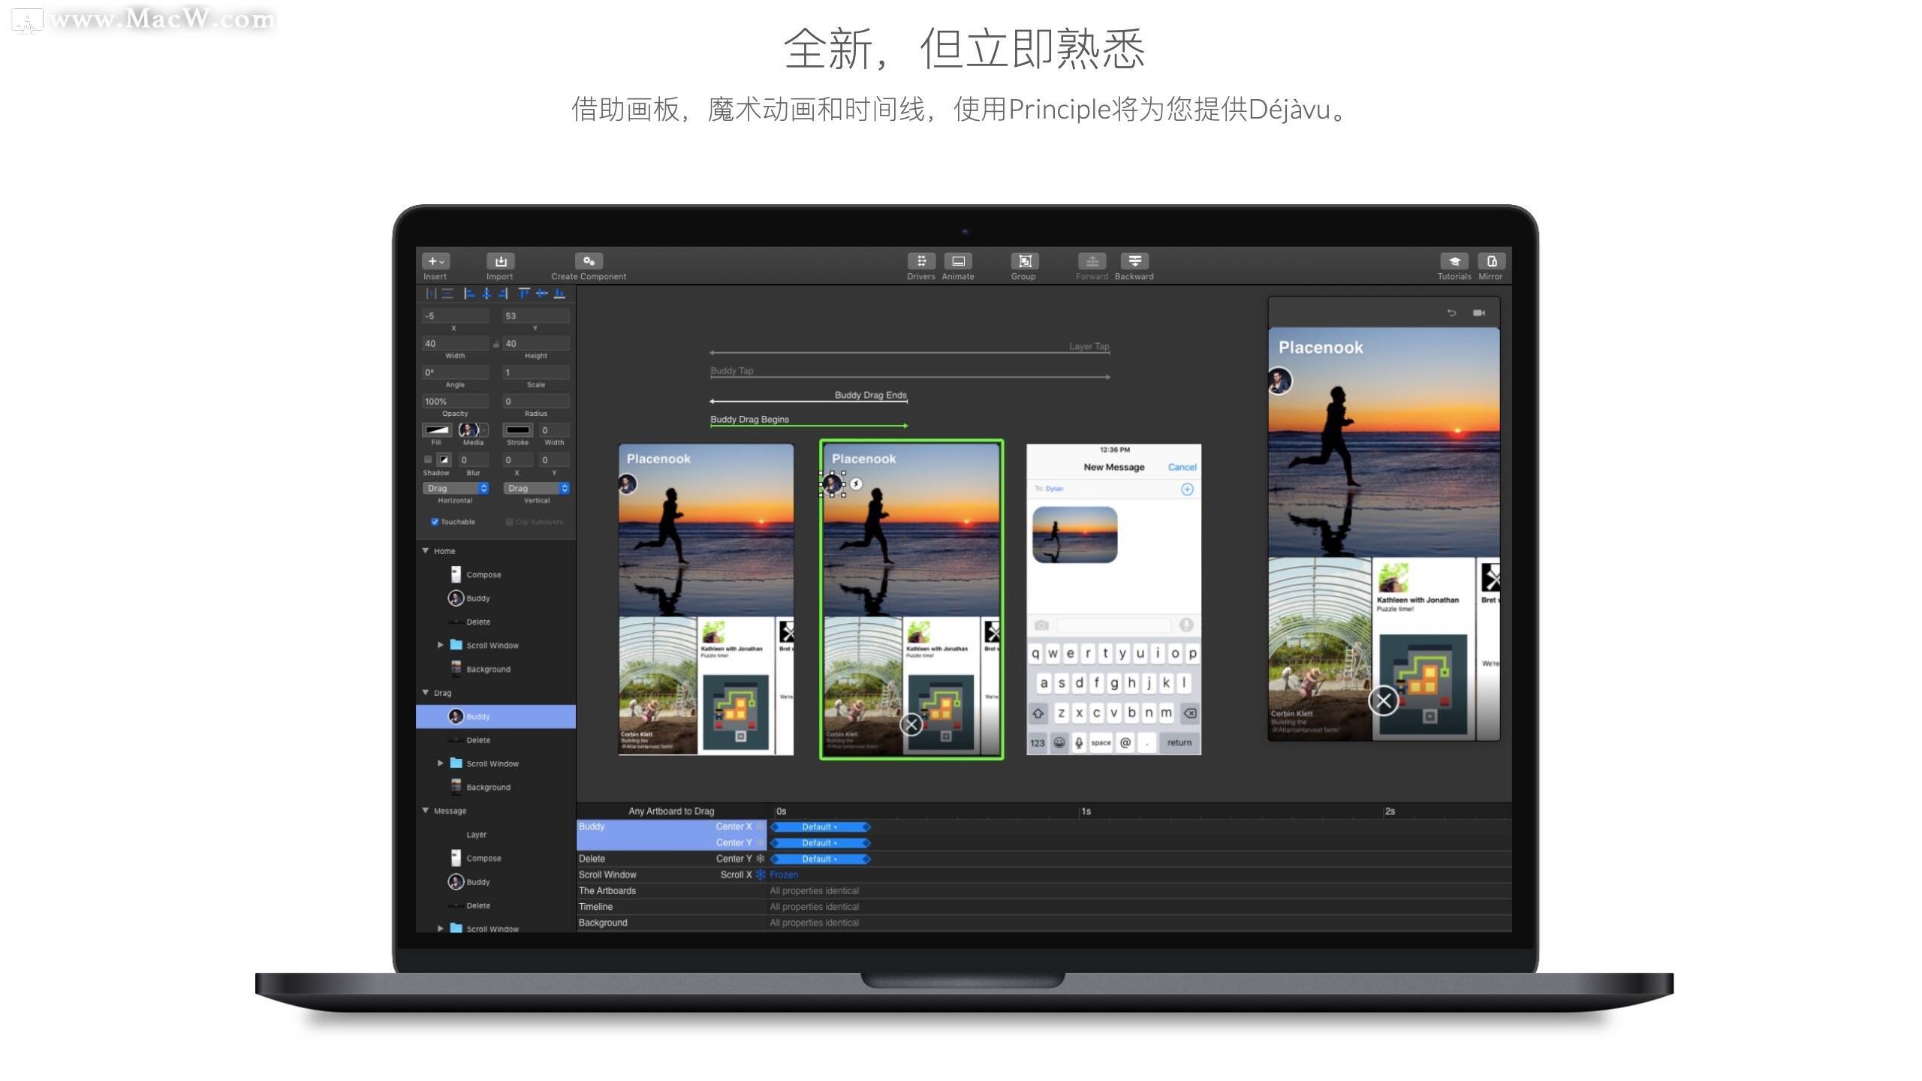Click the Group toolbar icon
Viewport: 1922px width, 1081px height.
pos(1024,261)
